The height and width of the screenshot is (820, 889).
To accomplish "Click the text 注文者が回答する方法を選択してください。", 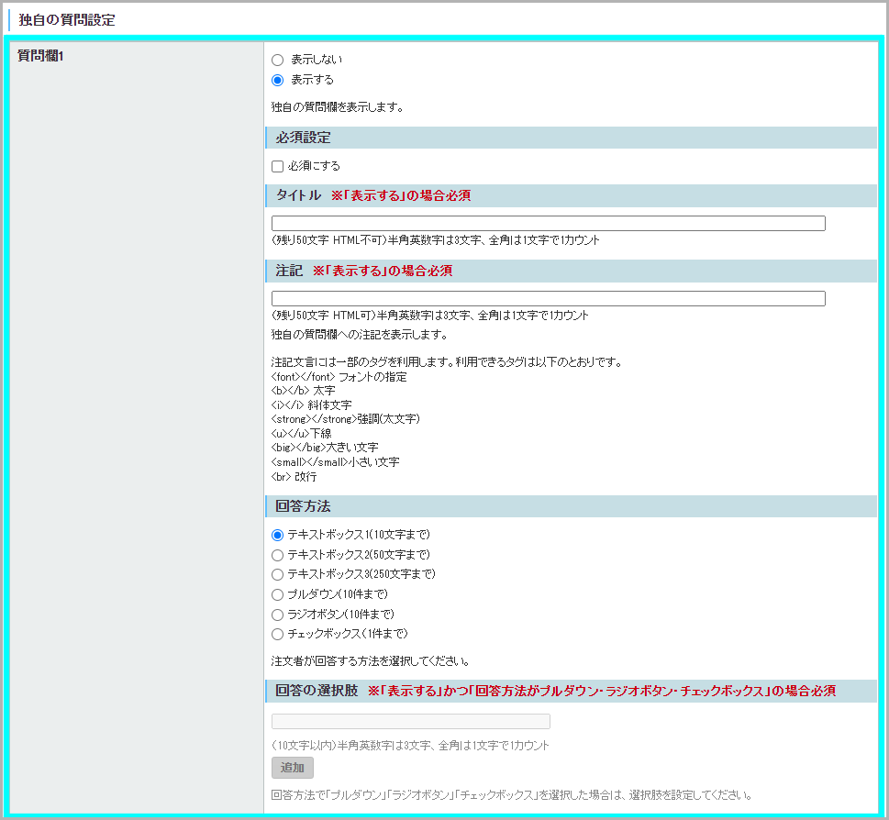I will [x=371, y=661].
